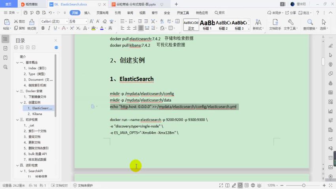Switch to the 审阅 ribbon tab
The image size is (336, 189).
coord(130,13)
